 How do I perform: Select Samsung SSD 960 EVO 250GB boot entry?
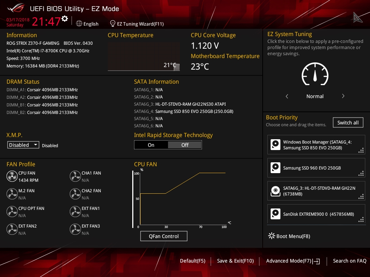[x=316, y=168]
